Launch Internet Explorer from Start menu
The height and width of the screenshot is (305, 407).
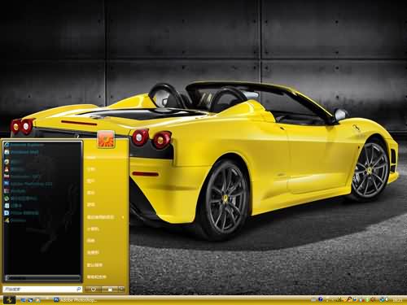click(24, 145)
